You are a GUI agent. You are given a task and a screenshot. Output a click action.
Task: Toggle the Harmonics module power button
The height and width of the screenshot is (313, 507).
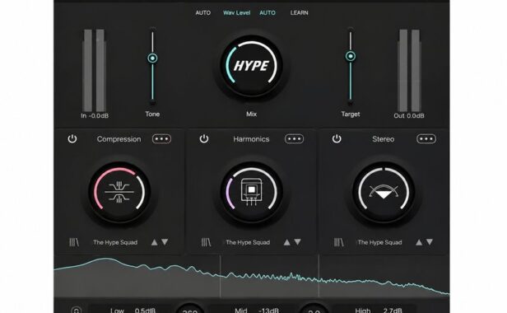tap(204, 139)
